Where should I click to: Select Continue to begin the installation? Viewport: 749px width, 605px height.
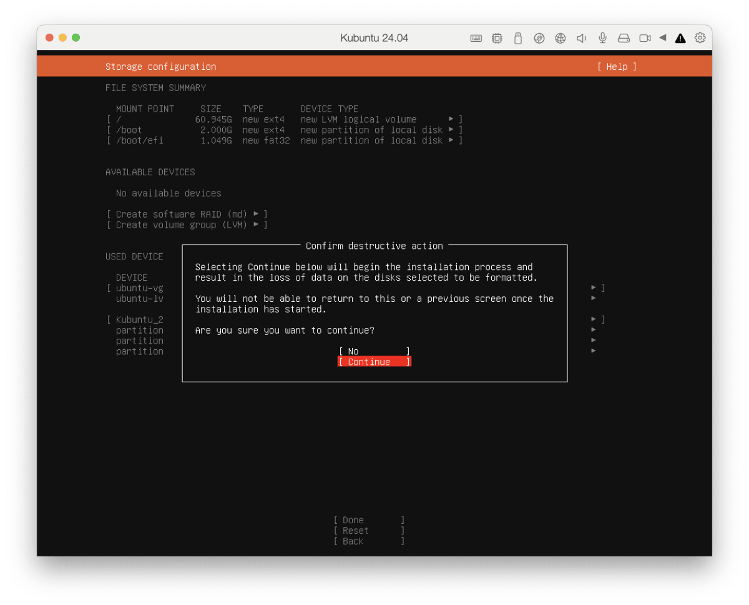point(374,362)
